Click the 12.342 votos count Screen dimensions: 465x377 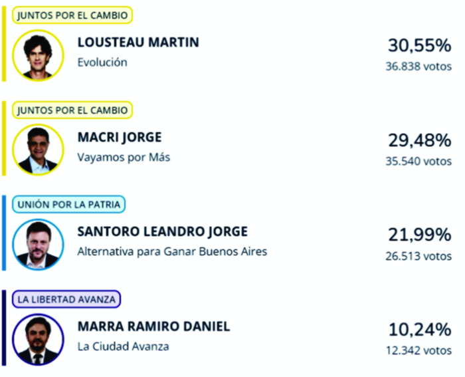click(x=418, y=350)
